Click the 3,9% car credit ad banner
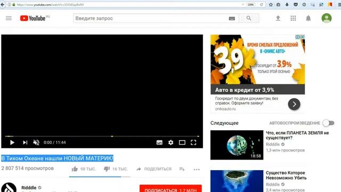The height and width of the screenshot is (192, 341). coord(257,59)
